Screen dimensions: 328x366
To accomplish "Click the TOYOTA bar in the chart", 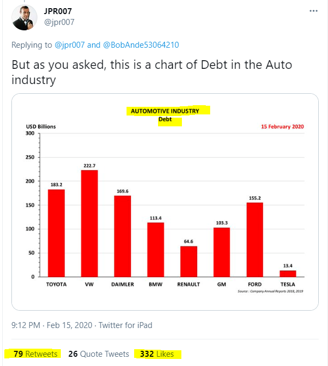I will 56,233.
